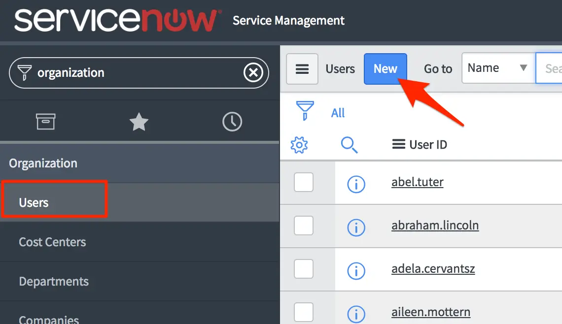Open the Name field dropdown
This screenshot has height=324, width=562.
(x=498, y=68)
